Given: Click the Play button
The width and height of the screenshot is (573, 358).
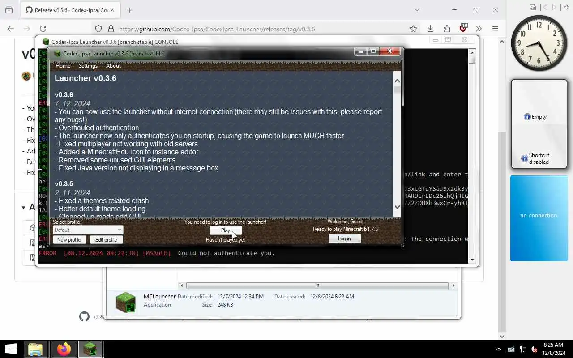Looking at the screenshot, I should click(x=226, y=230).
